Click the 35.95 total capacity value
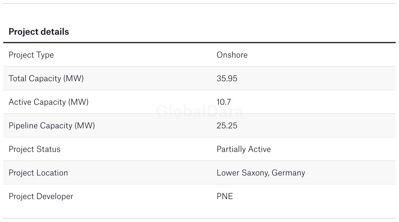Image resolution: width=399 pixels, height=222 pixels. [x=227, y=79]
